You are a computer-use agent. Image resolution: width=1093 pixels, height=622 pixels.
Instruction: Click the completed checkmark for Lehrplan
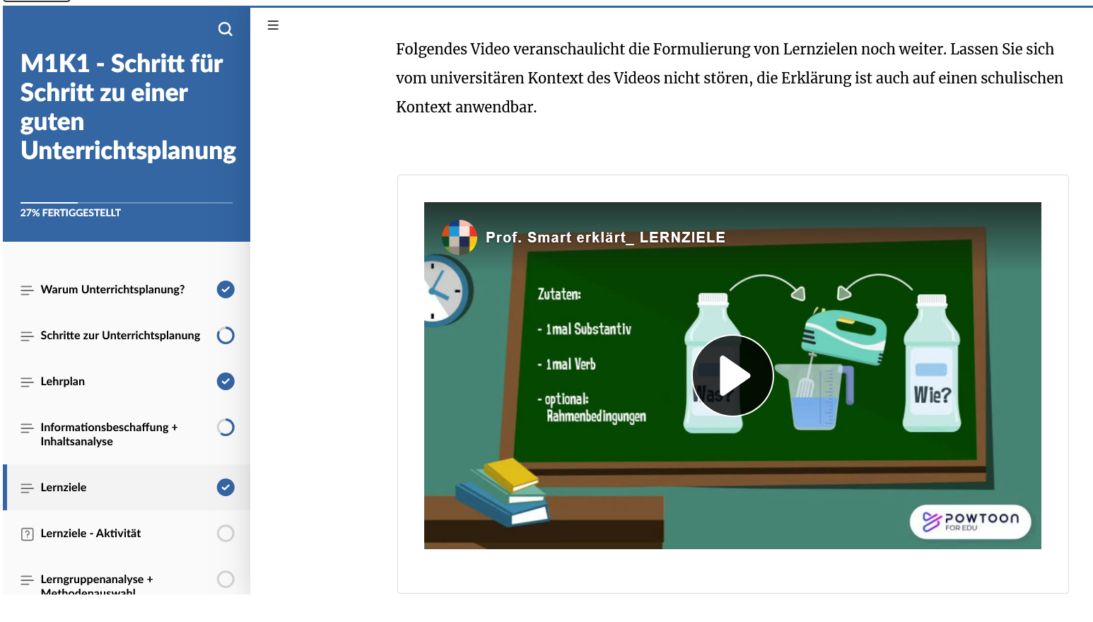click(x=226, y=381)
